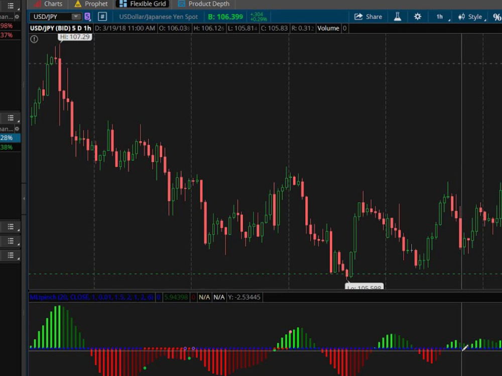Open the Charts tab

tap(48, 4)
